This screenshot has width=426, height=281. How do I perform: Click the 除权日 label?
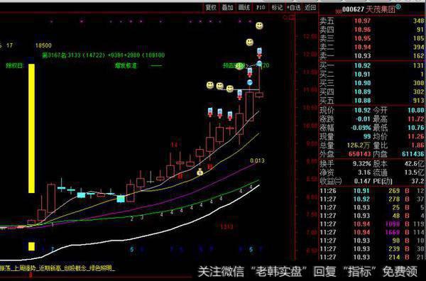pyautogui.click(x=15, y=66)
